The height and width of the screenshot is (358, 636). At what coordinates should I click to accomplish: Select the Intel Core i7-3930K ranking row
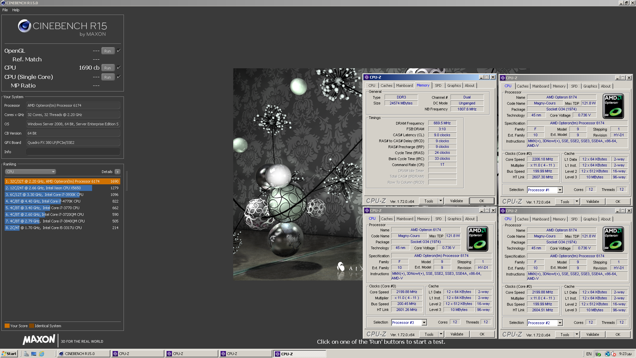pyautogui.click(x=62, y=195)
